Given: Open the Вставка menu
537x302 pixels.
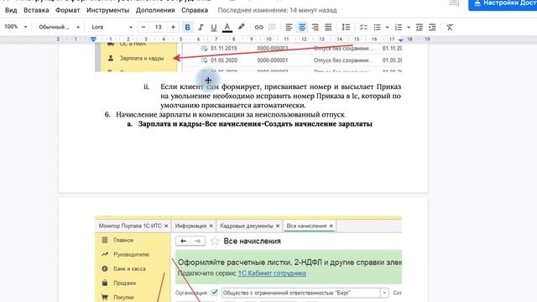Looking at the screenshot, I should click(36, 10).
